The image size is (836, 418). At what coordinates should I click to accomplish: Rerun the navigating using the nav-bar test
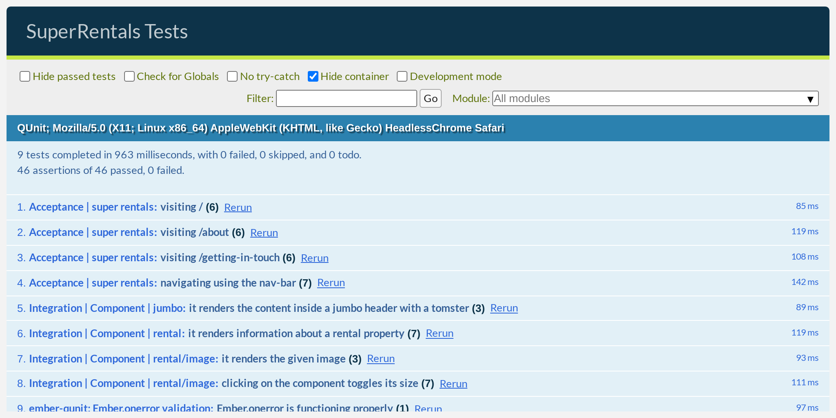(x=331, y=283)
